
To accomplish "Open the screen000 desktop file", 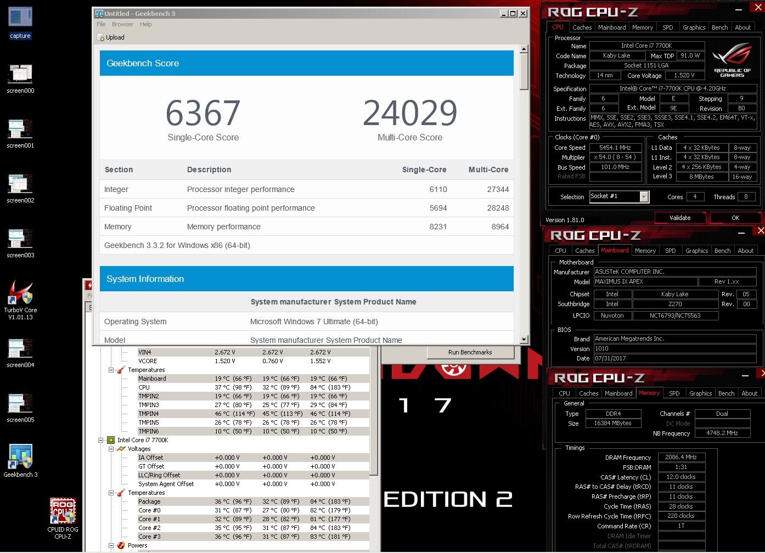I will (x=20, y=78).
